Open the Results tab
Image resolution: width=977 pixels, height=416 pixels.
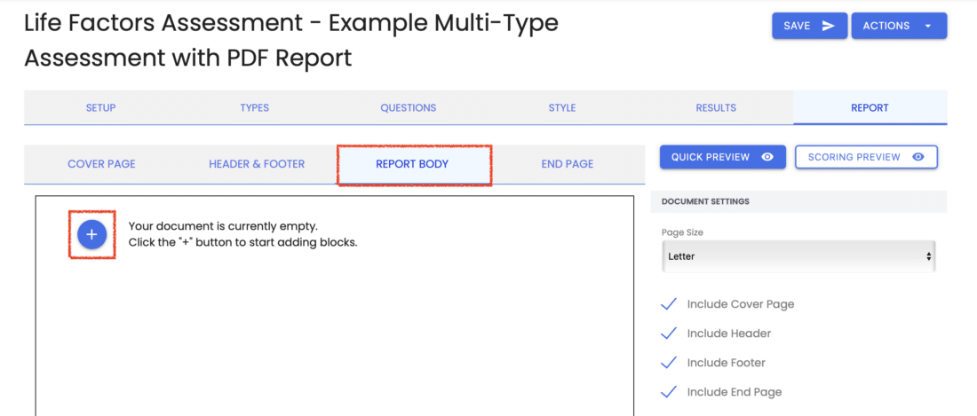point(716,107)
